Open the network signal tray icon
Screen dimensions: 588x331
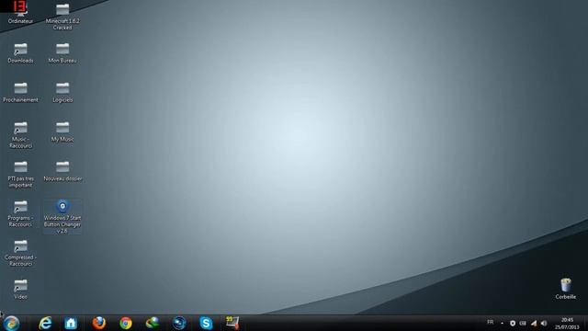[x=534, y=323]
